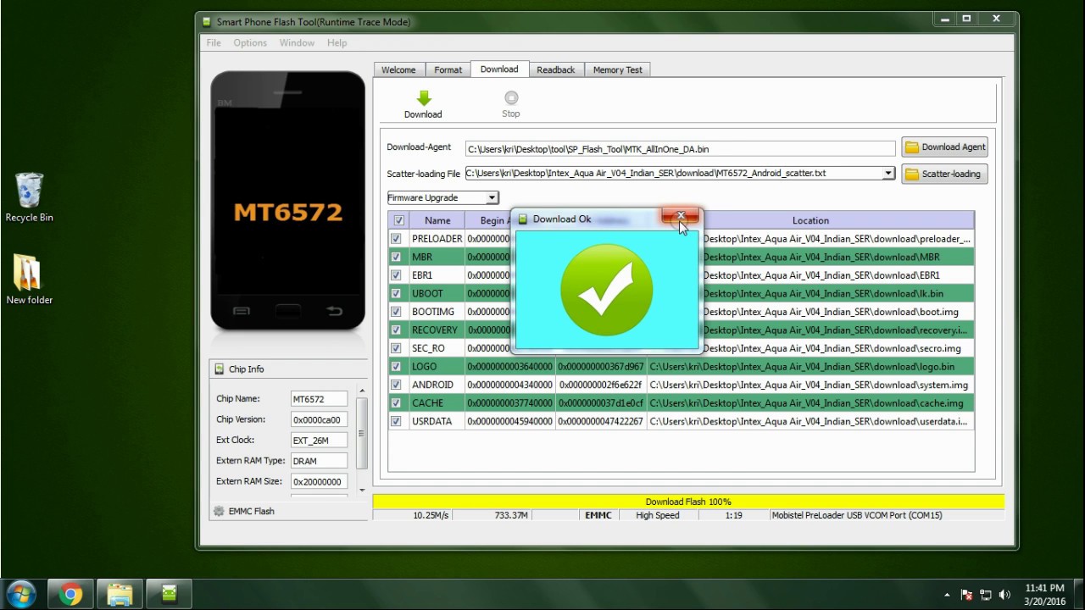Expand the Scatter-loading File dropdown arrow
The image size is (1085, 610).
pyautogui.click(x=888, y=173)
